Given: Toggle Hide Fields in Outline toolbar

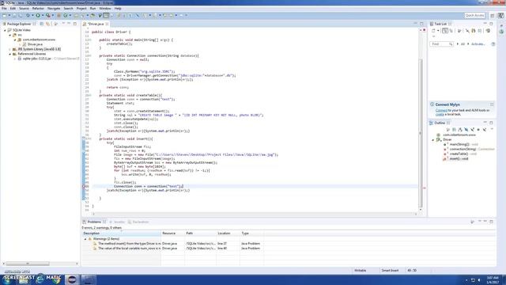Looking at the screenshot, I should tap(466, 130).
